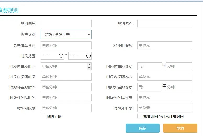Click the 时段外首段时间 input field

[x=66, y=87]
